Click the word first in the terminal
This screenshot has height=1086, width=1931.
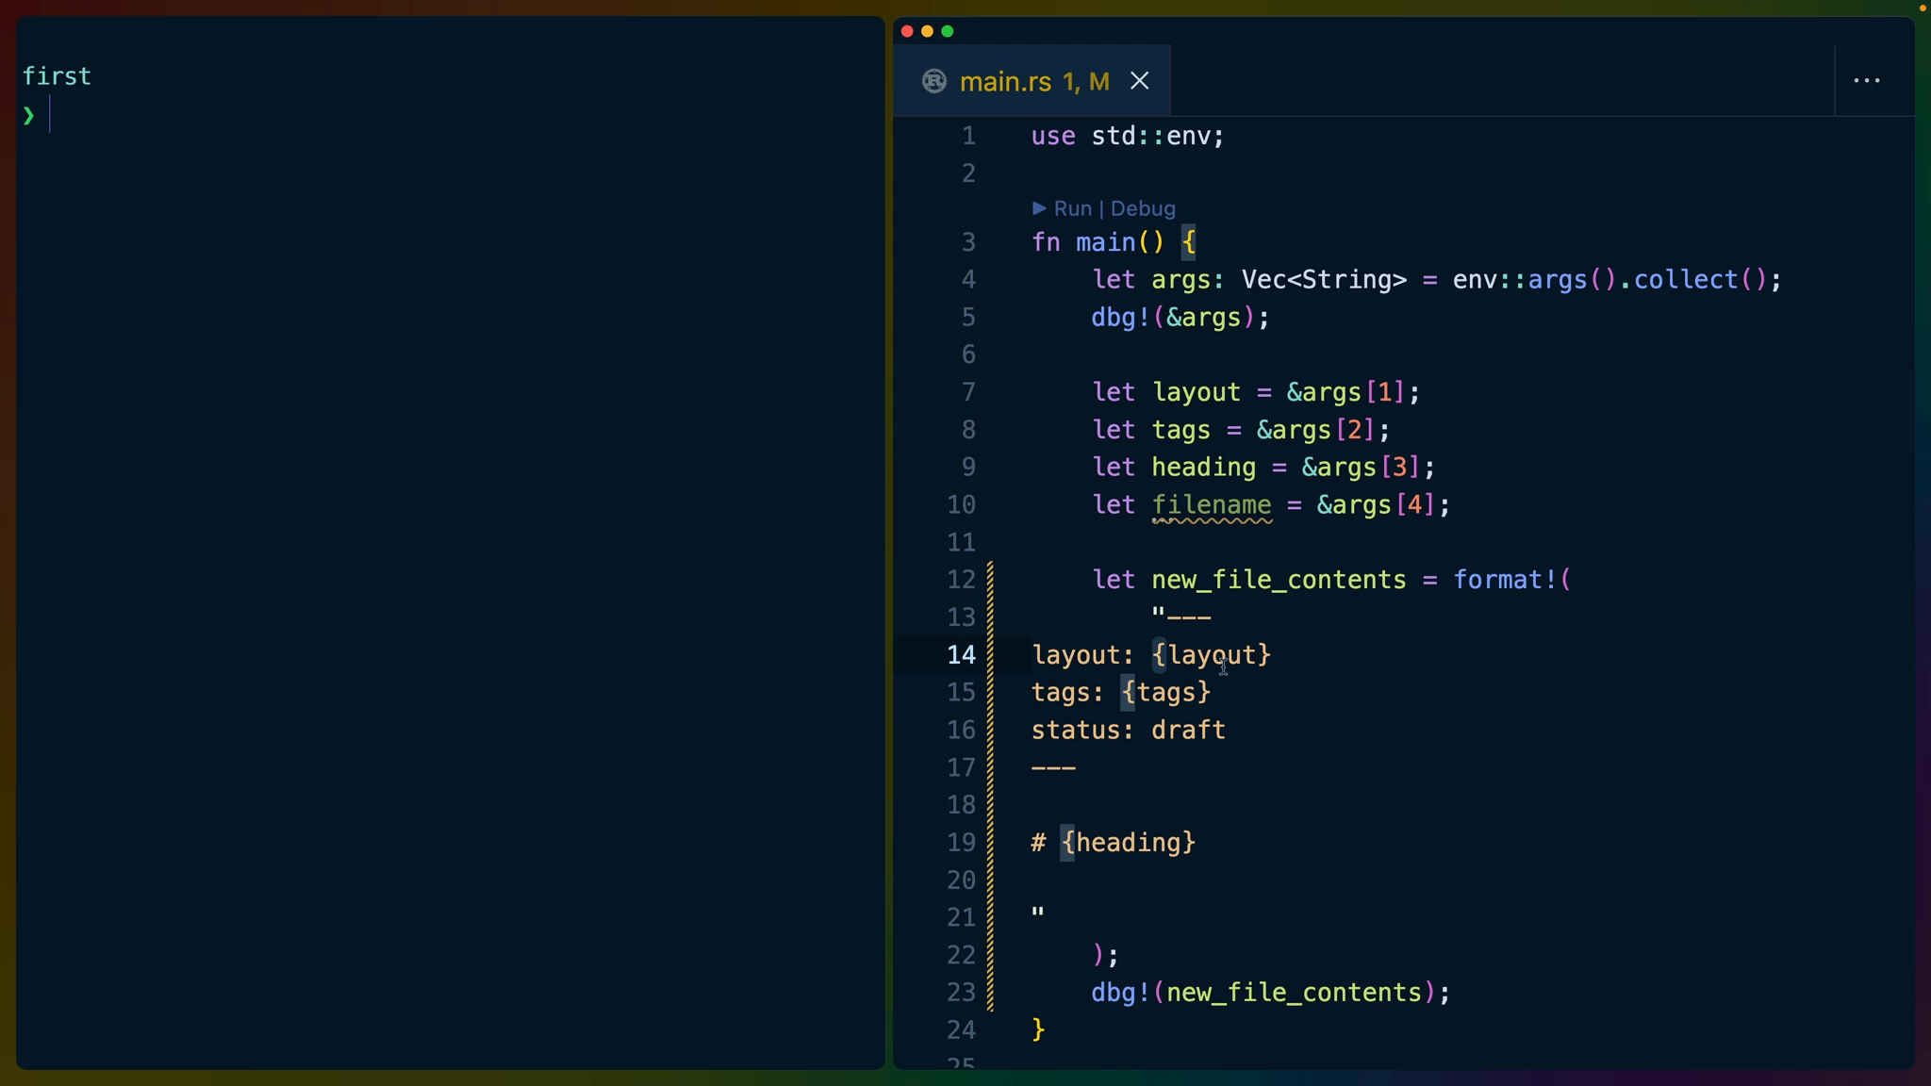pos(58,76)
